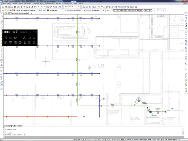The height and width of the screenshot is (141, 188).
Task: Click the LIFEcad K-factor icon
Action: [29, 42]
